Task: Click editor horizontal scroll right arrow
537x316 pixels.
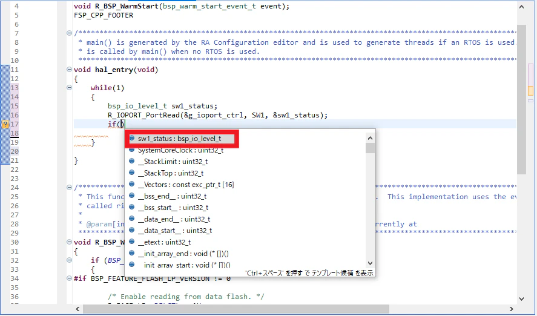Action: 512,309
